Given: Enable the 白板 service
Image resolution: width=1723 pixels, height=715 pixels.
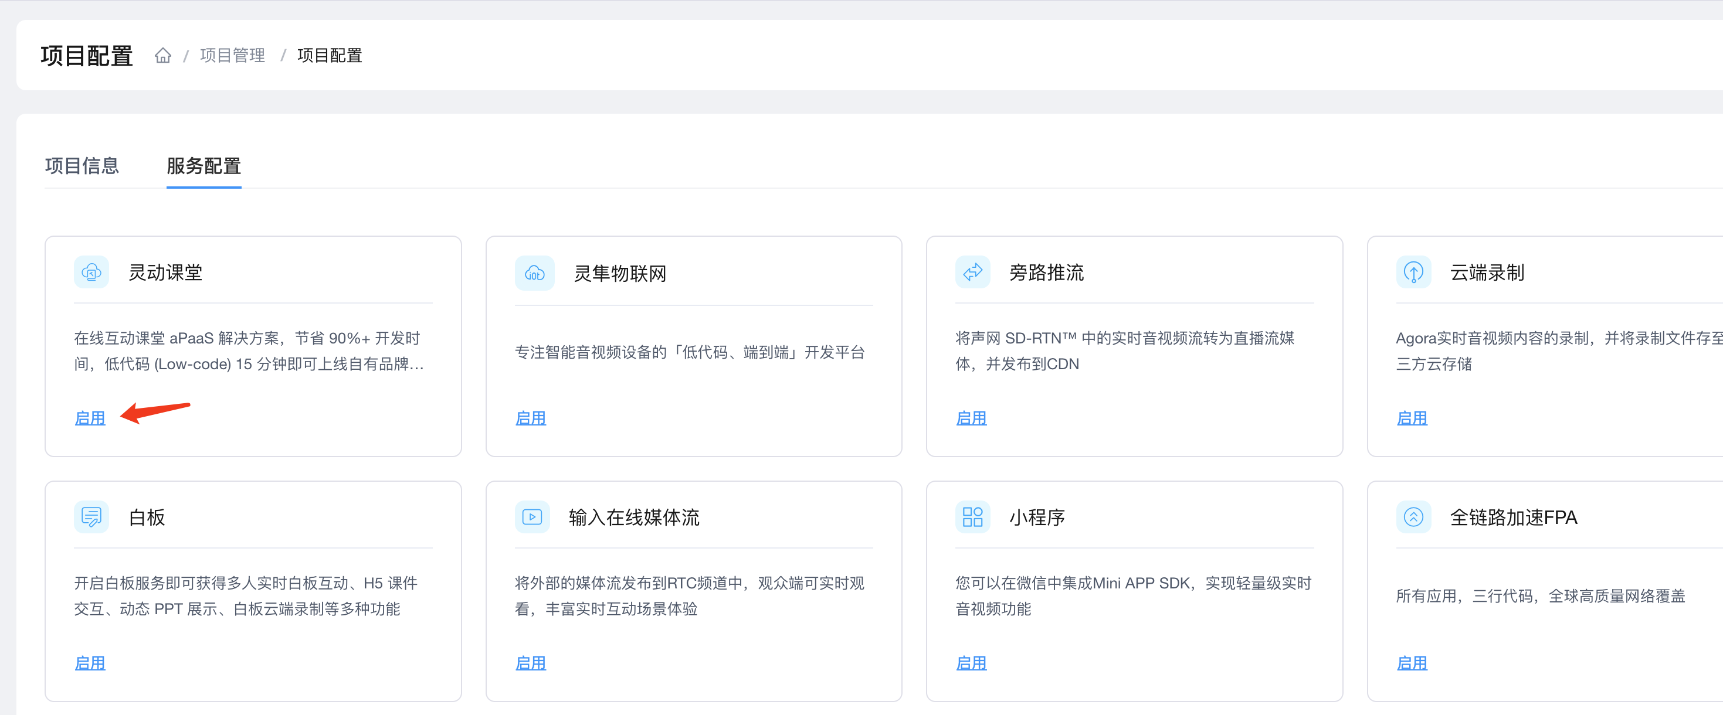Looking at the screenshot, I should tap(90, 663).
